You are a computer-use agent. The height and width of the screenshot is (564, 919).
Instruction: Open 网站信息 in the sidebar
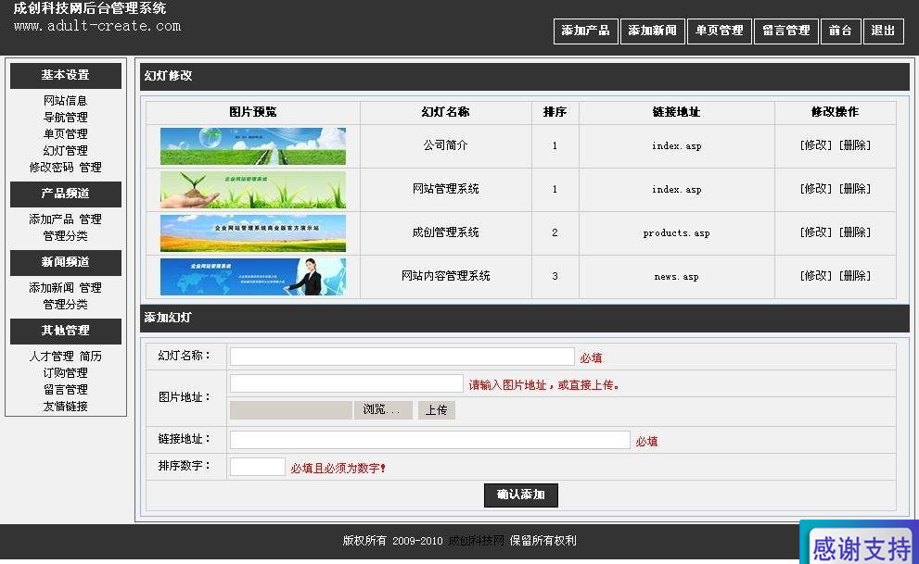65,101
